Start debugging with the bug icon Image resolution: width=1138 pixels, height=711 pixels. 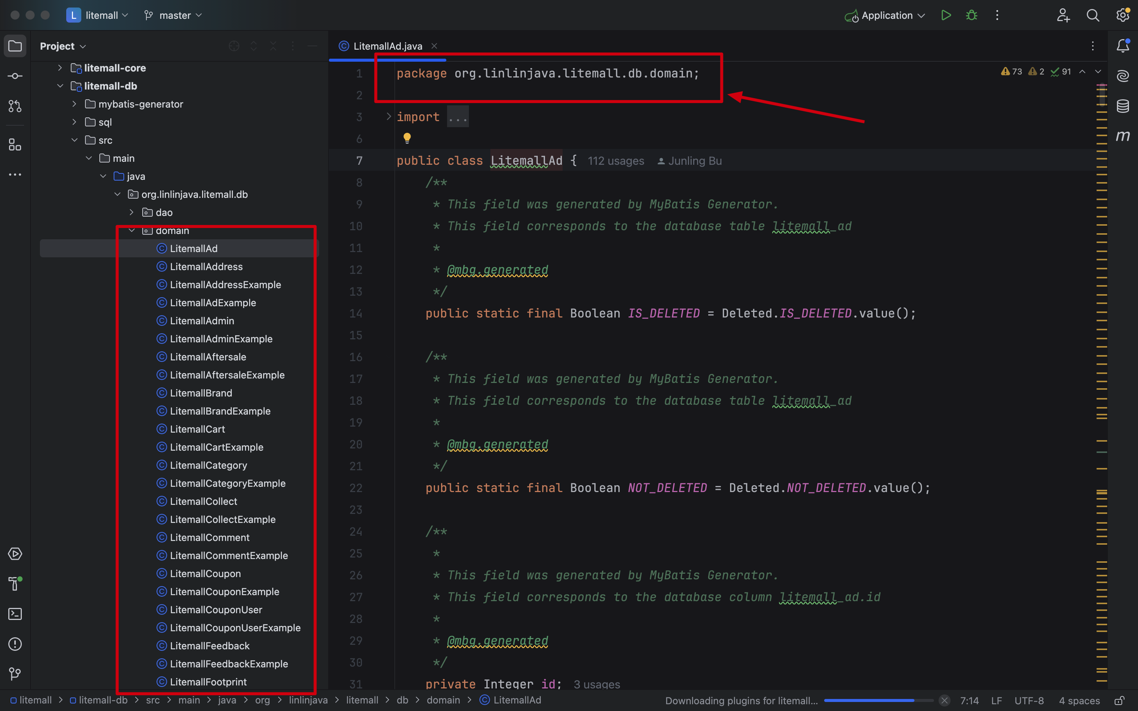coord(972,15)
